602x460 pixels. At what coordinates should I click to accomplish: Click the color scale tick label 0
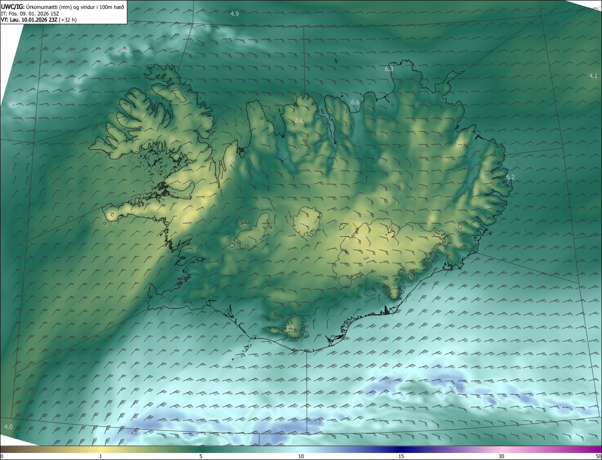pos(2,456)
